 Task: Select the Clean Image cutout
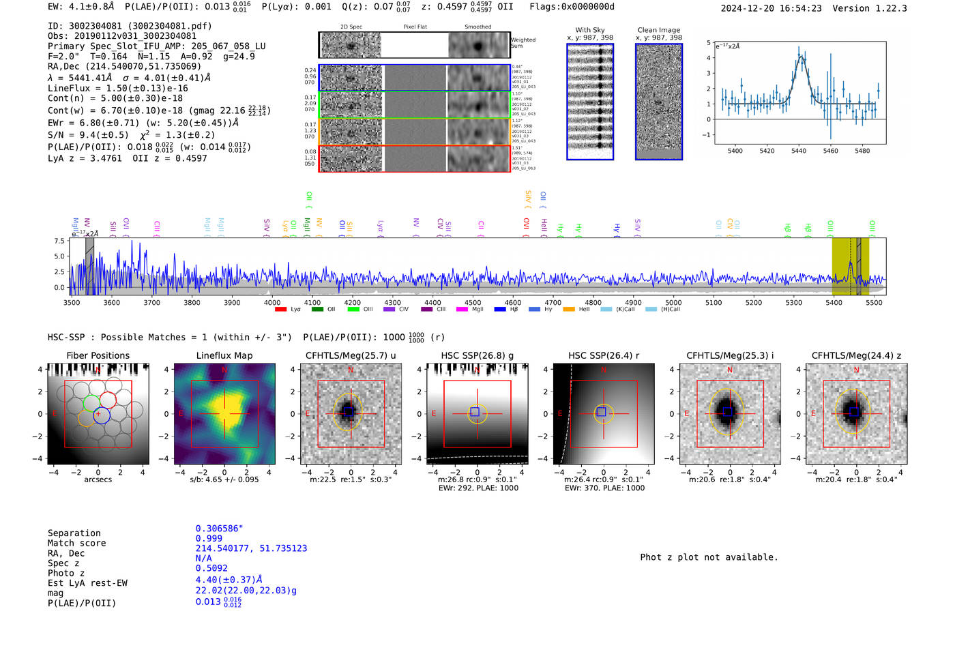pyautogui.click(x=659, y=102)
